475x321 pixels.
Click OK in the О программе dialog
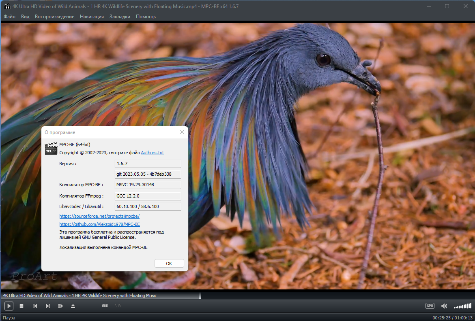point(169,264)
